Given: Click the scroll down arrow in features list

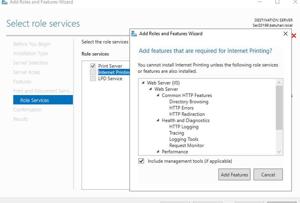Looking at the screenshot, I should pos(279,152).
